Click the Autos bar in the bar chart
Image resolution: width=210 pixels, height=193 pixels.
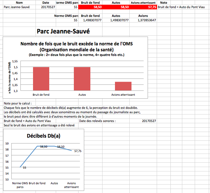tap(82, 79)
